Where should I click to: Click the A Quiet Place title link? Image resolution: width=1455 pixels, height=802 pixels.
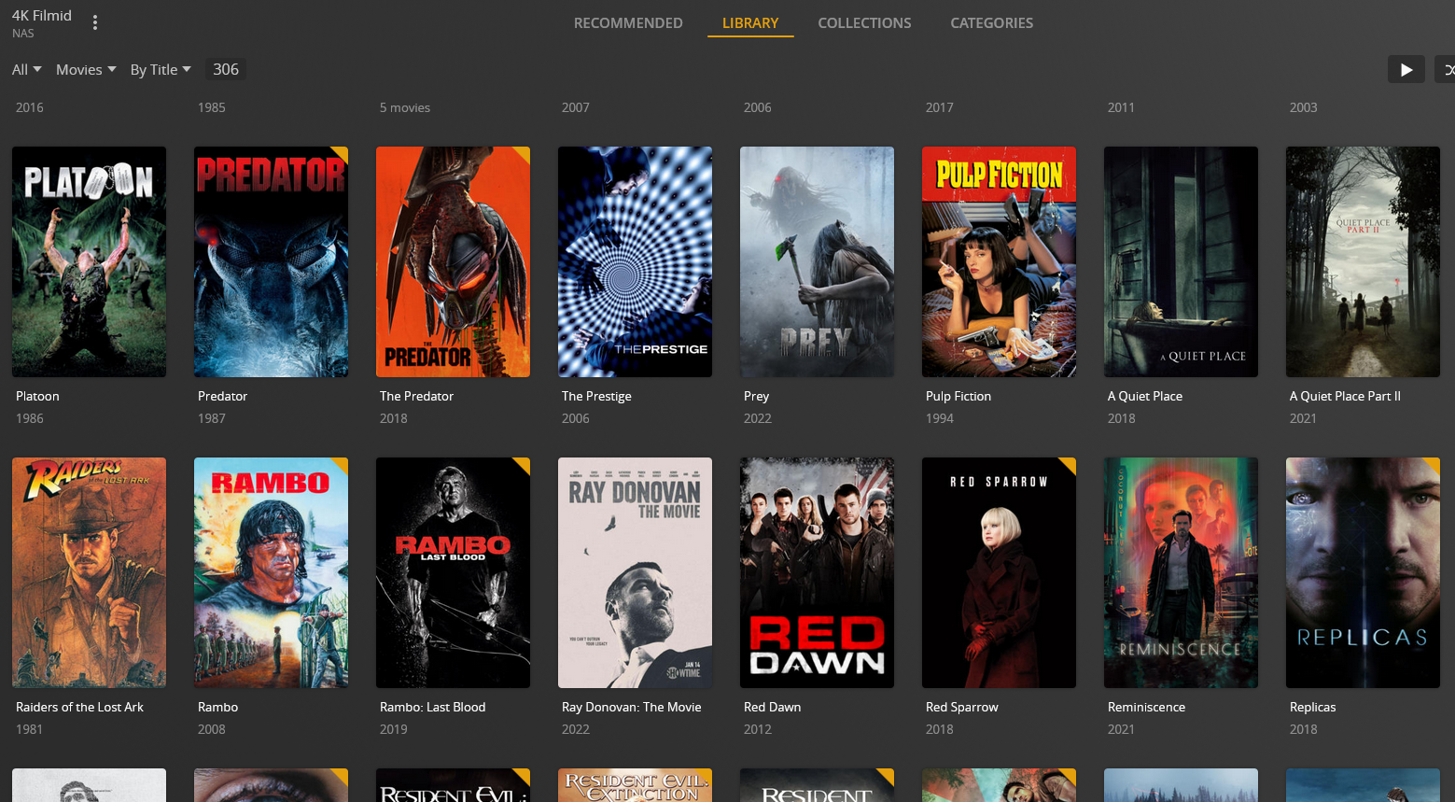pos(1145,396)
